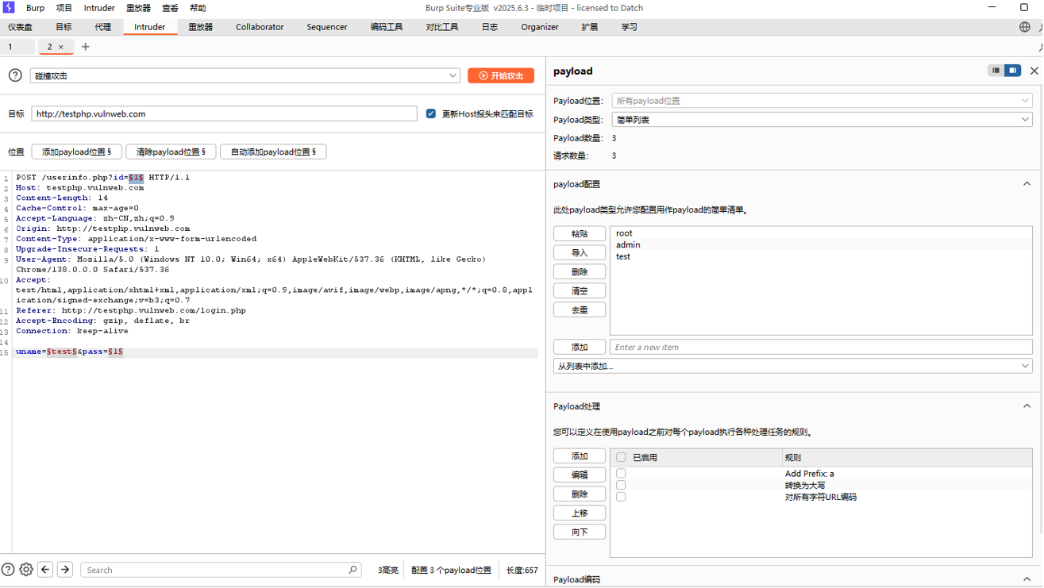Screen dimensions: 1044x588
Task: Add a new Intruder tab with plus
Action: (85, 47)
